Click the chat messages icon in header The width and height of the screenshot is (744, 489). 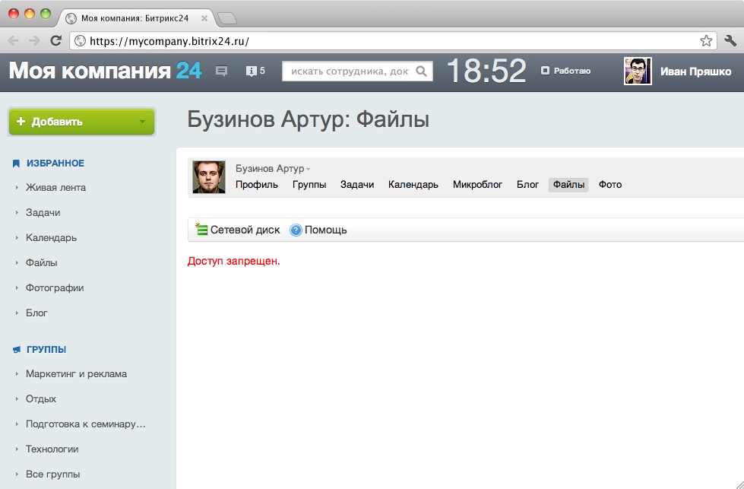tap(221, 71)
